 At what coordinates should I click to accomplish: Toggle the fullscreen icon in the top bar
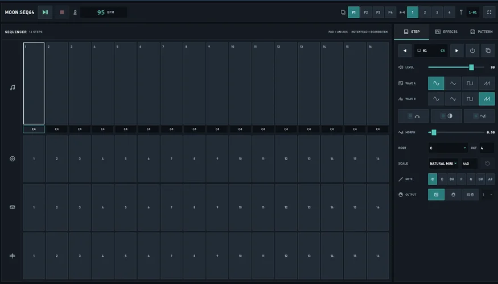(x=489, y=12)
